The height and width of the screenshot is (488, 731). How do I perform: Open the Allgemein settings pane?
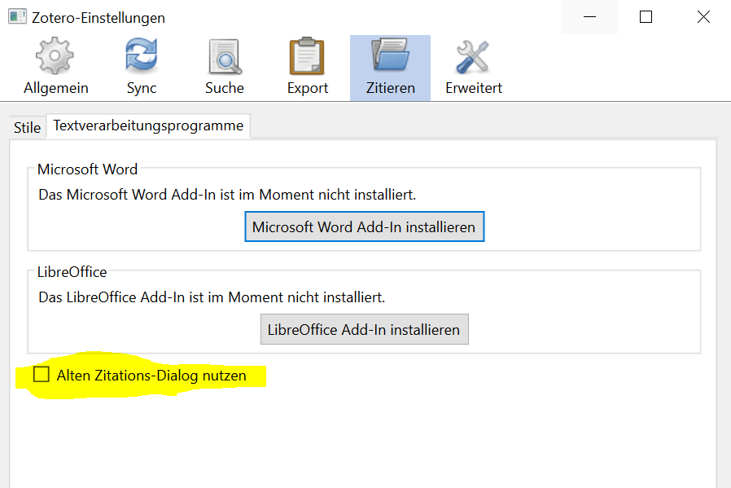click(x=55, y=68)
